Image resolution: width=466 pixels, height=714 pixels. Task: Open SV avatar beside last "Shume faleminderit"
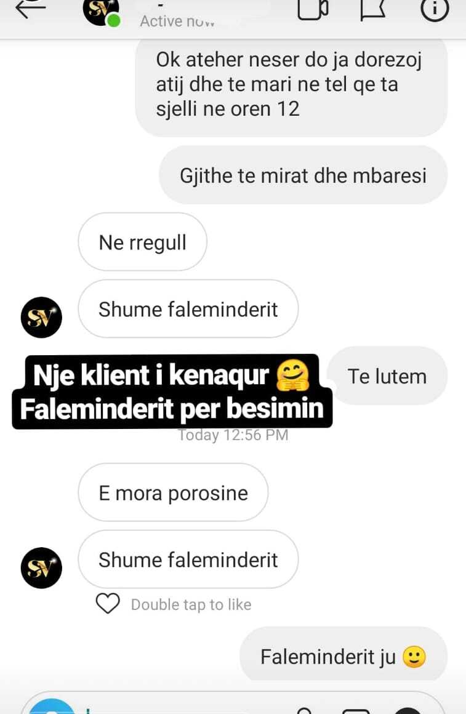click(41, 568)
